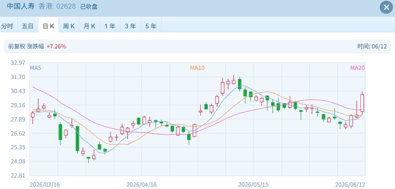
Task: Switch to the 五日 tab
Action: pyautogui.click(x=28, y=26)
